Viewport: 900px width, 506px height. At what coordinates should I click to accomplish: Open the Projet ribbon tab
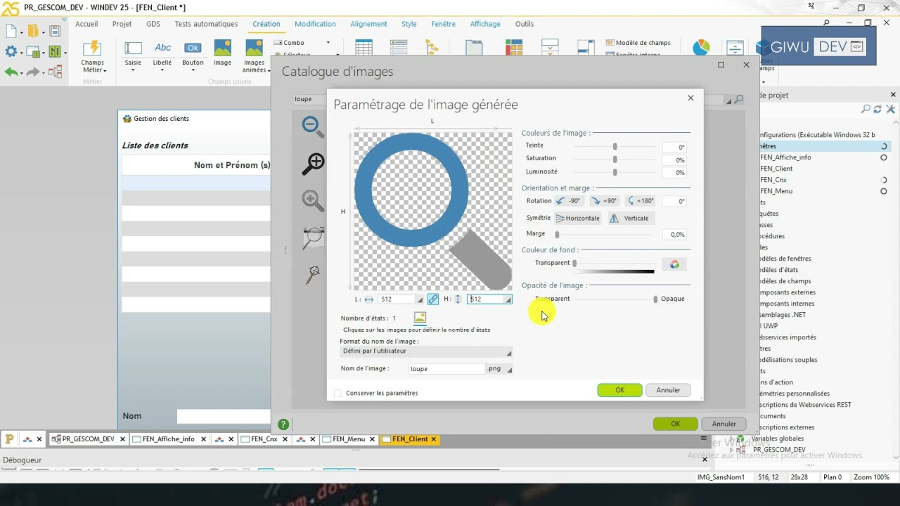122,24
